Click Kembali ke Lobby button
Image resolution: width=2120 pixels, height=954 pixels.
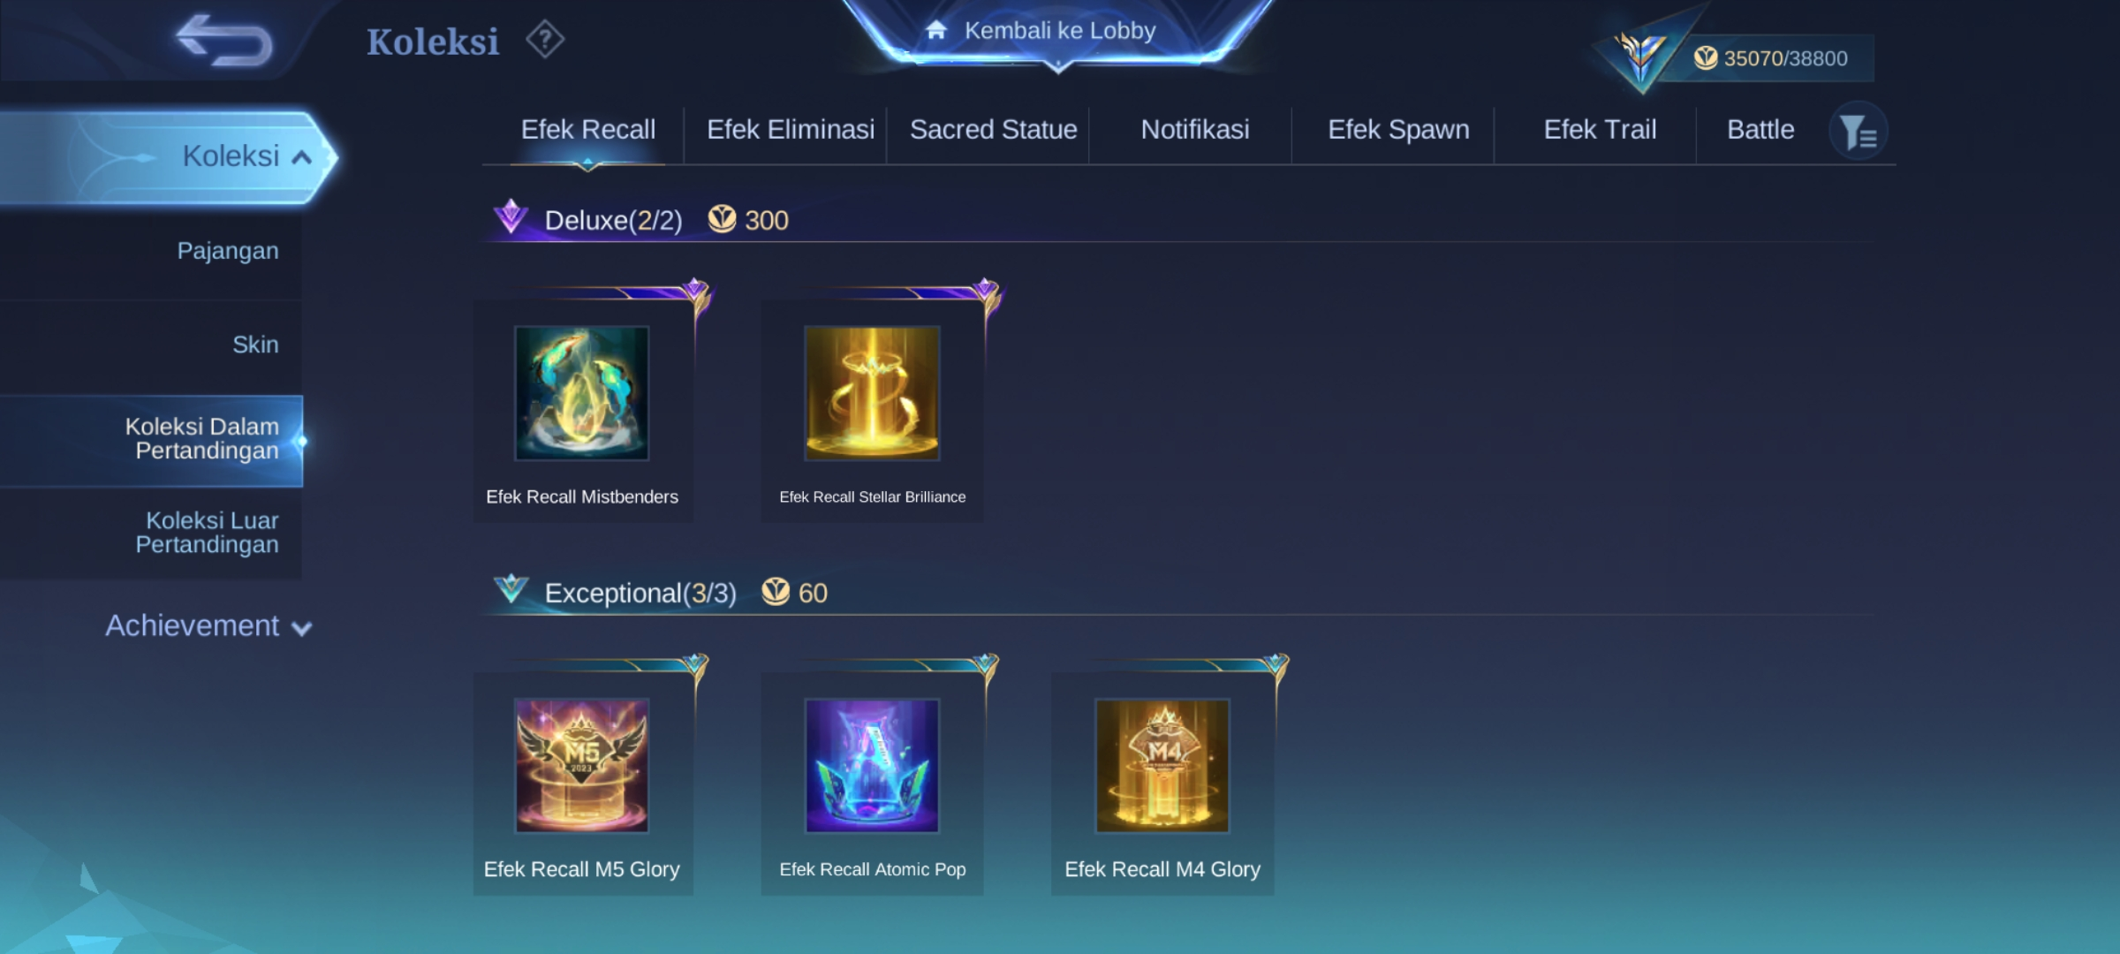[1058, 32]
